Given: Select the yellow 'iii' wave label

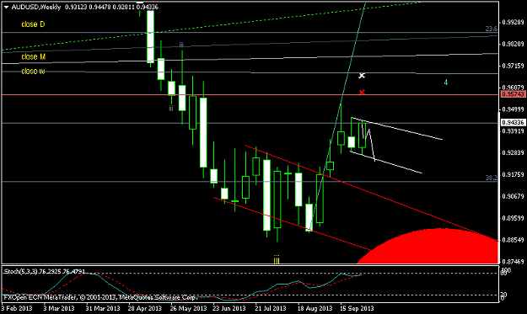Looking at the screenshot, I should click(277, 259).
